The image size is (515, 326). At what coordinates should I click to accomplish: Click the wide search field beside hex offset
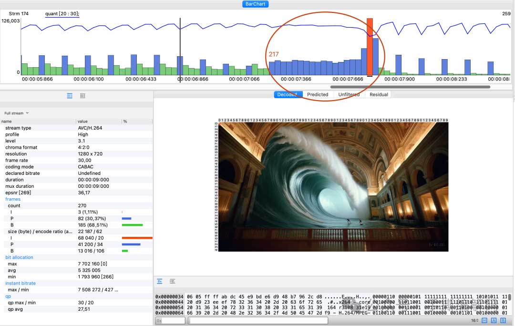click(258, 321)
